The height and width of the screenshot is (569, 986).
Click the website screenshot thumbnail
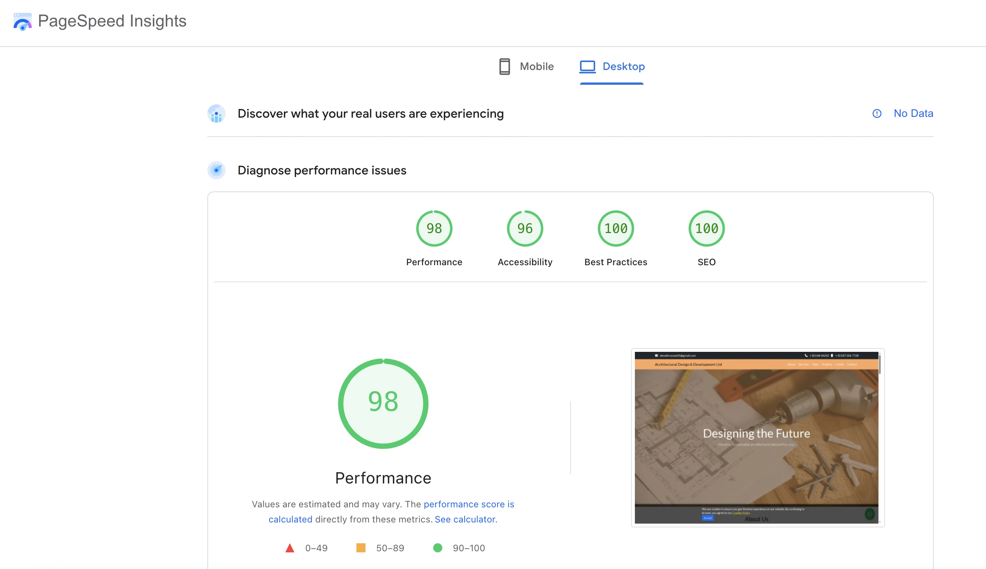point(757,437)
